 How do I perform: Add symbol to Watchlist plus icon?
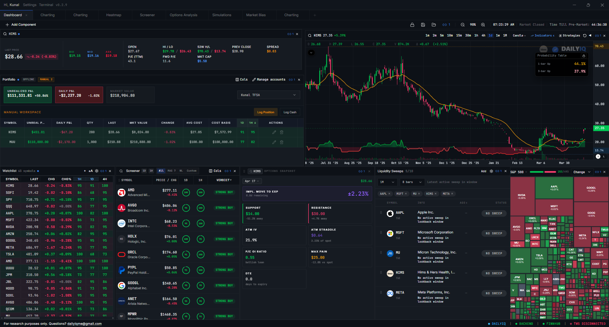(x=85, y=171)
